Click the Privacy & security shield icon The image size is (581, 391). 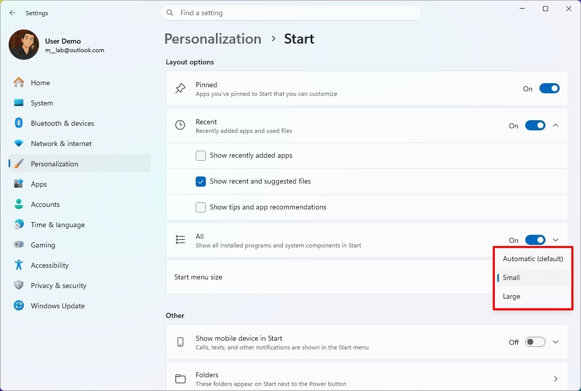[x=19, y=286]
